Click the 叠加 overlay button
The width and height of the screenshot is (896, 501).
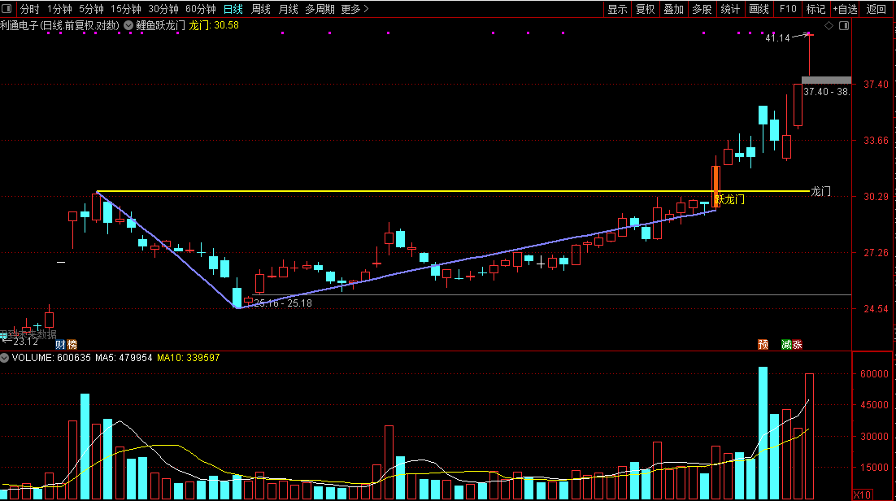674,9
